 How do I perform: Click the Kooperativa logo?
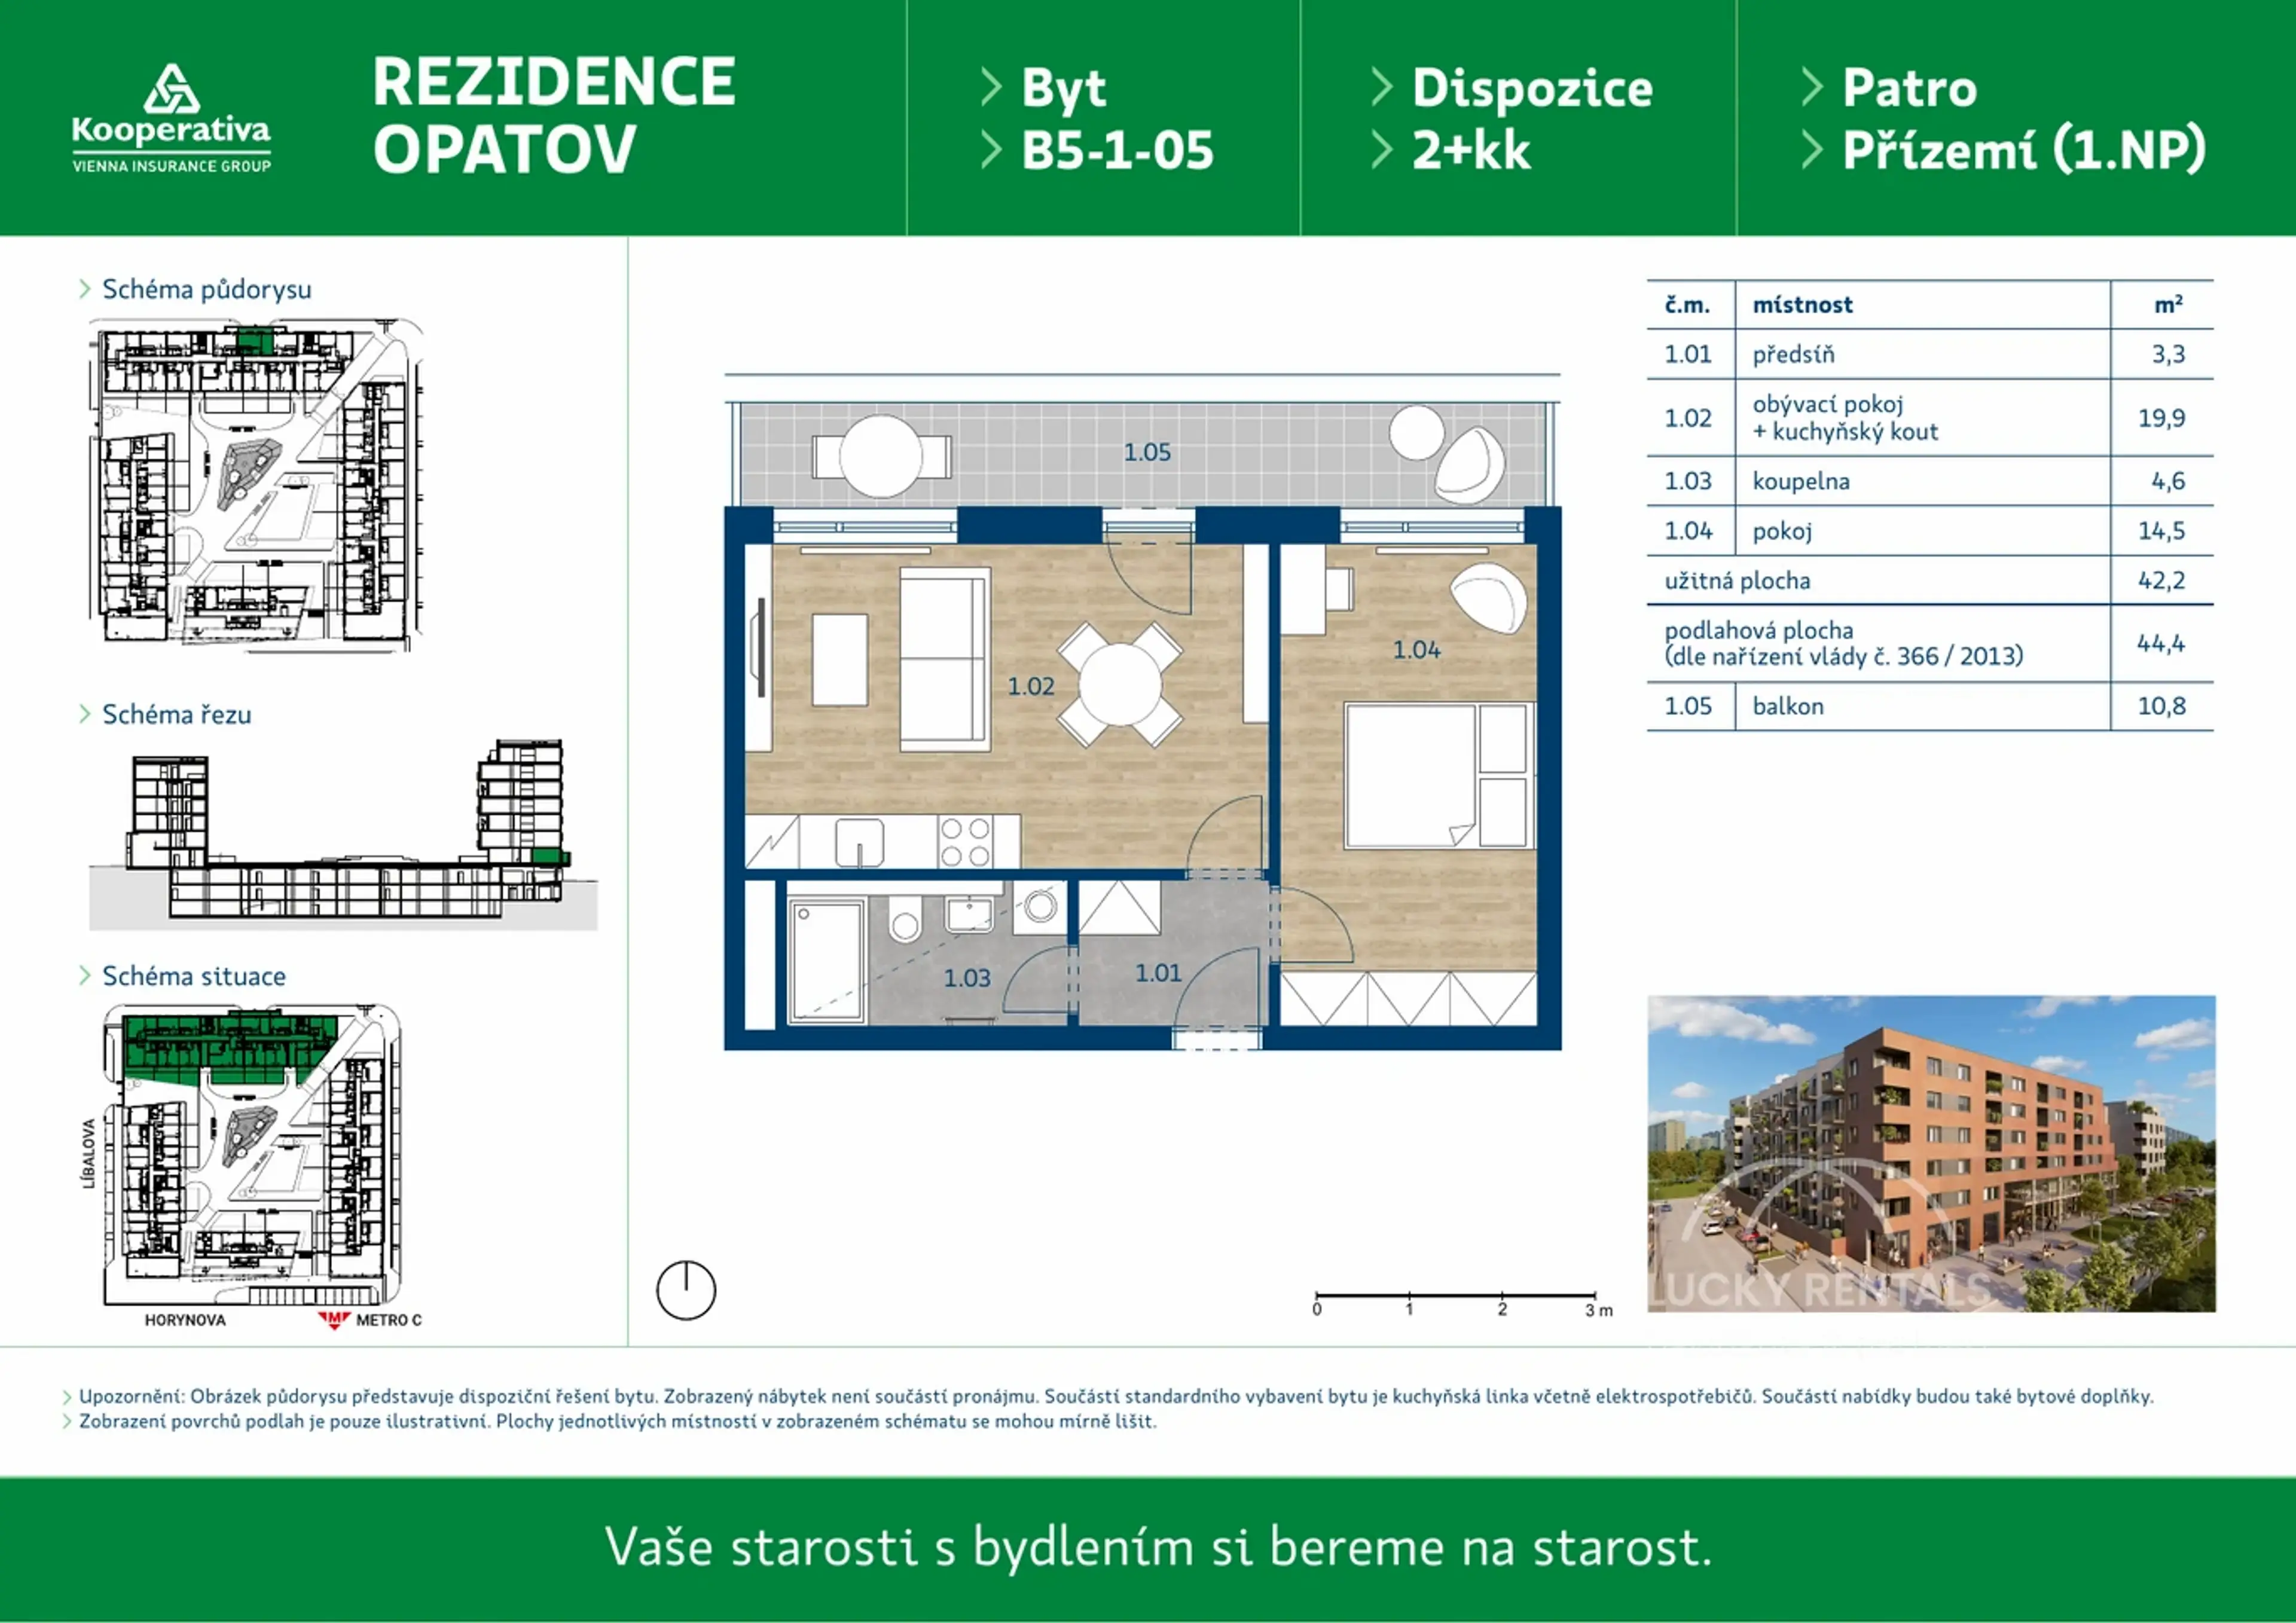171,118
